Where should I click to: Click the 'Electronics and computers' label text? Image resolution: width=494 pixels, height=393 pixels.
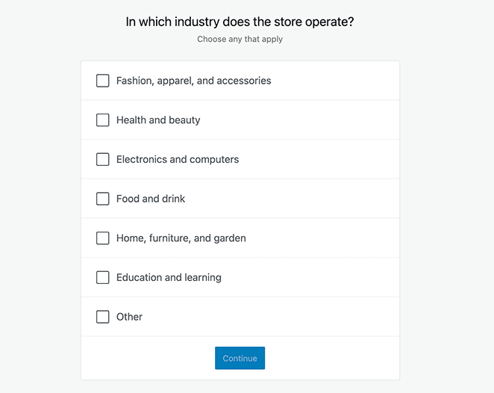pyautogui.click(x=178, y=159)
